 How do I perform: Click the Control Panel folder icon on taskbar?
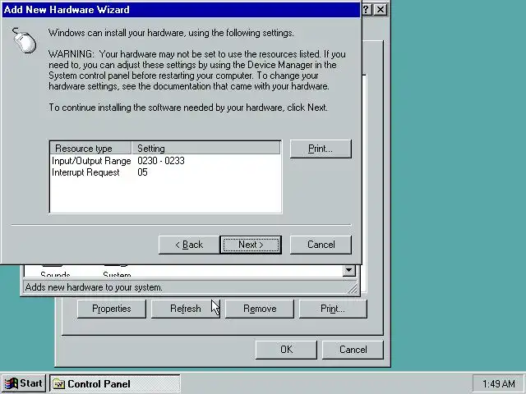coord(59,384)
